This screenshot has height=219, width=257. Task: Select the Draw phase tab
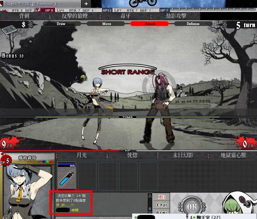pyautogui.click(x=61, y=24)
